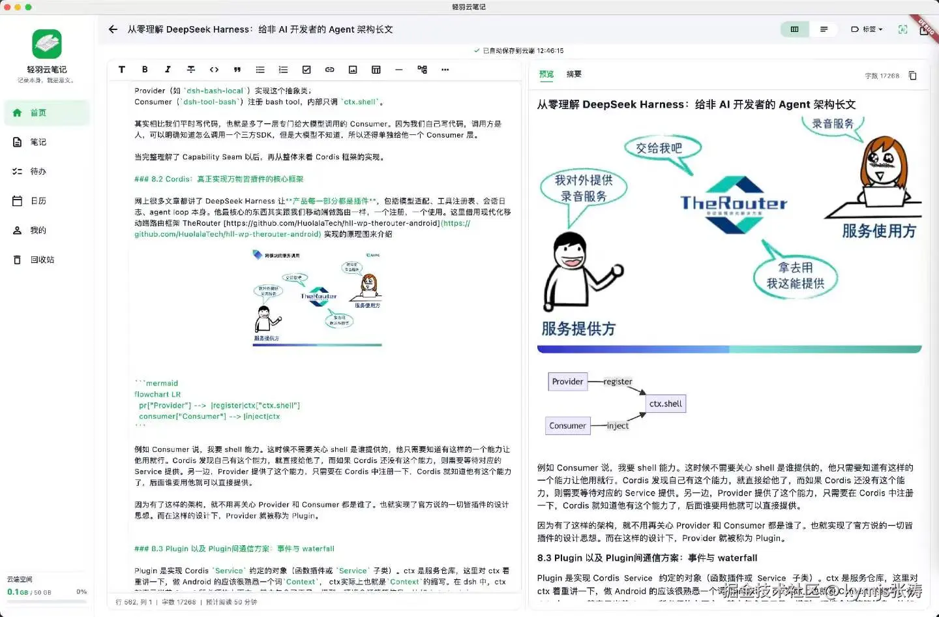The width and height of the screenshot is (939, 617).
Task: Click the embedded TheRouter image in the editor
Action: (317, 297)
